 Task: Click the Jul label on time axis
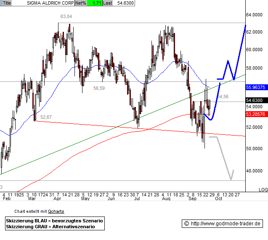(x=138, y=200)
